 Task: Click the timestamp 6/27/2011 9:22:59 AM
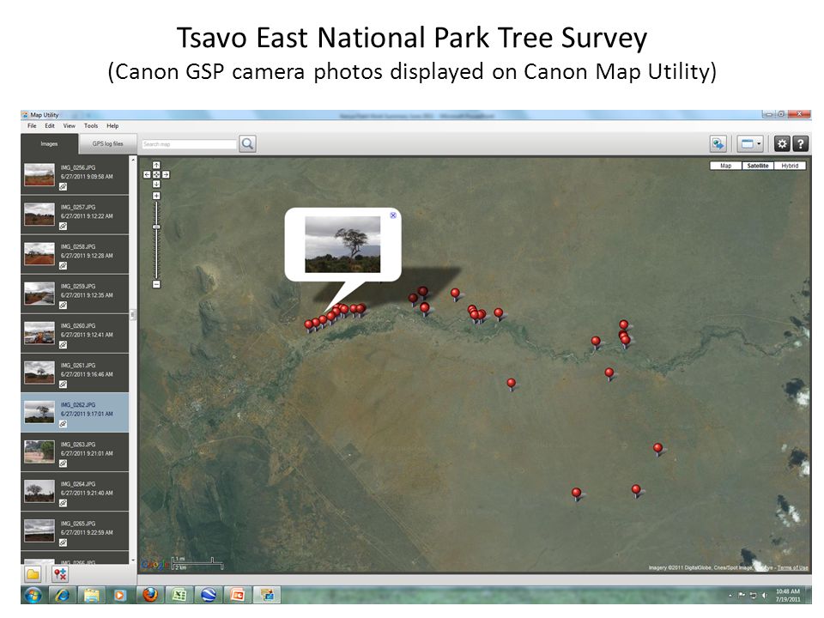[x=87, y=532]
